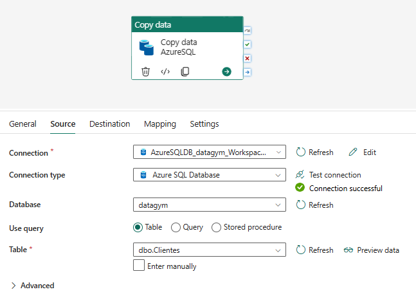Open the Database dropdown showing datagym
Viewport: 416px width, 294px height.
point(210,205)
